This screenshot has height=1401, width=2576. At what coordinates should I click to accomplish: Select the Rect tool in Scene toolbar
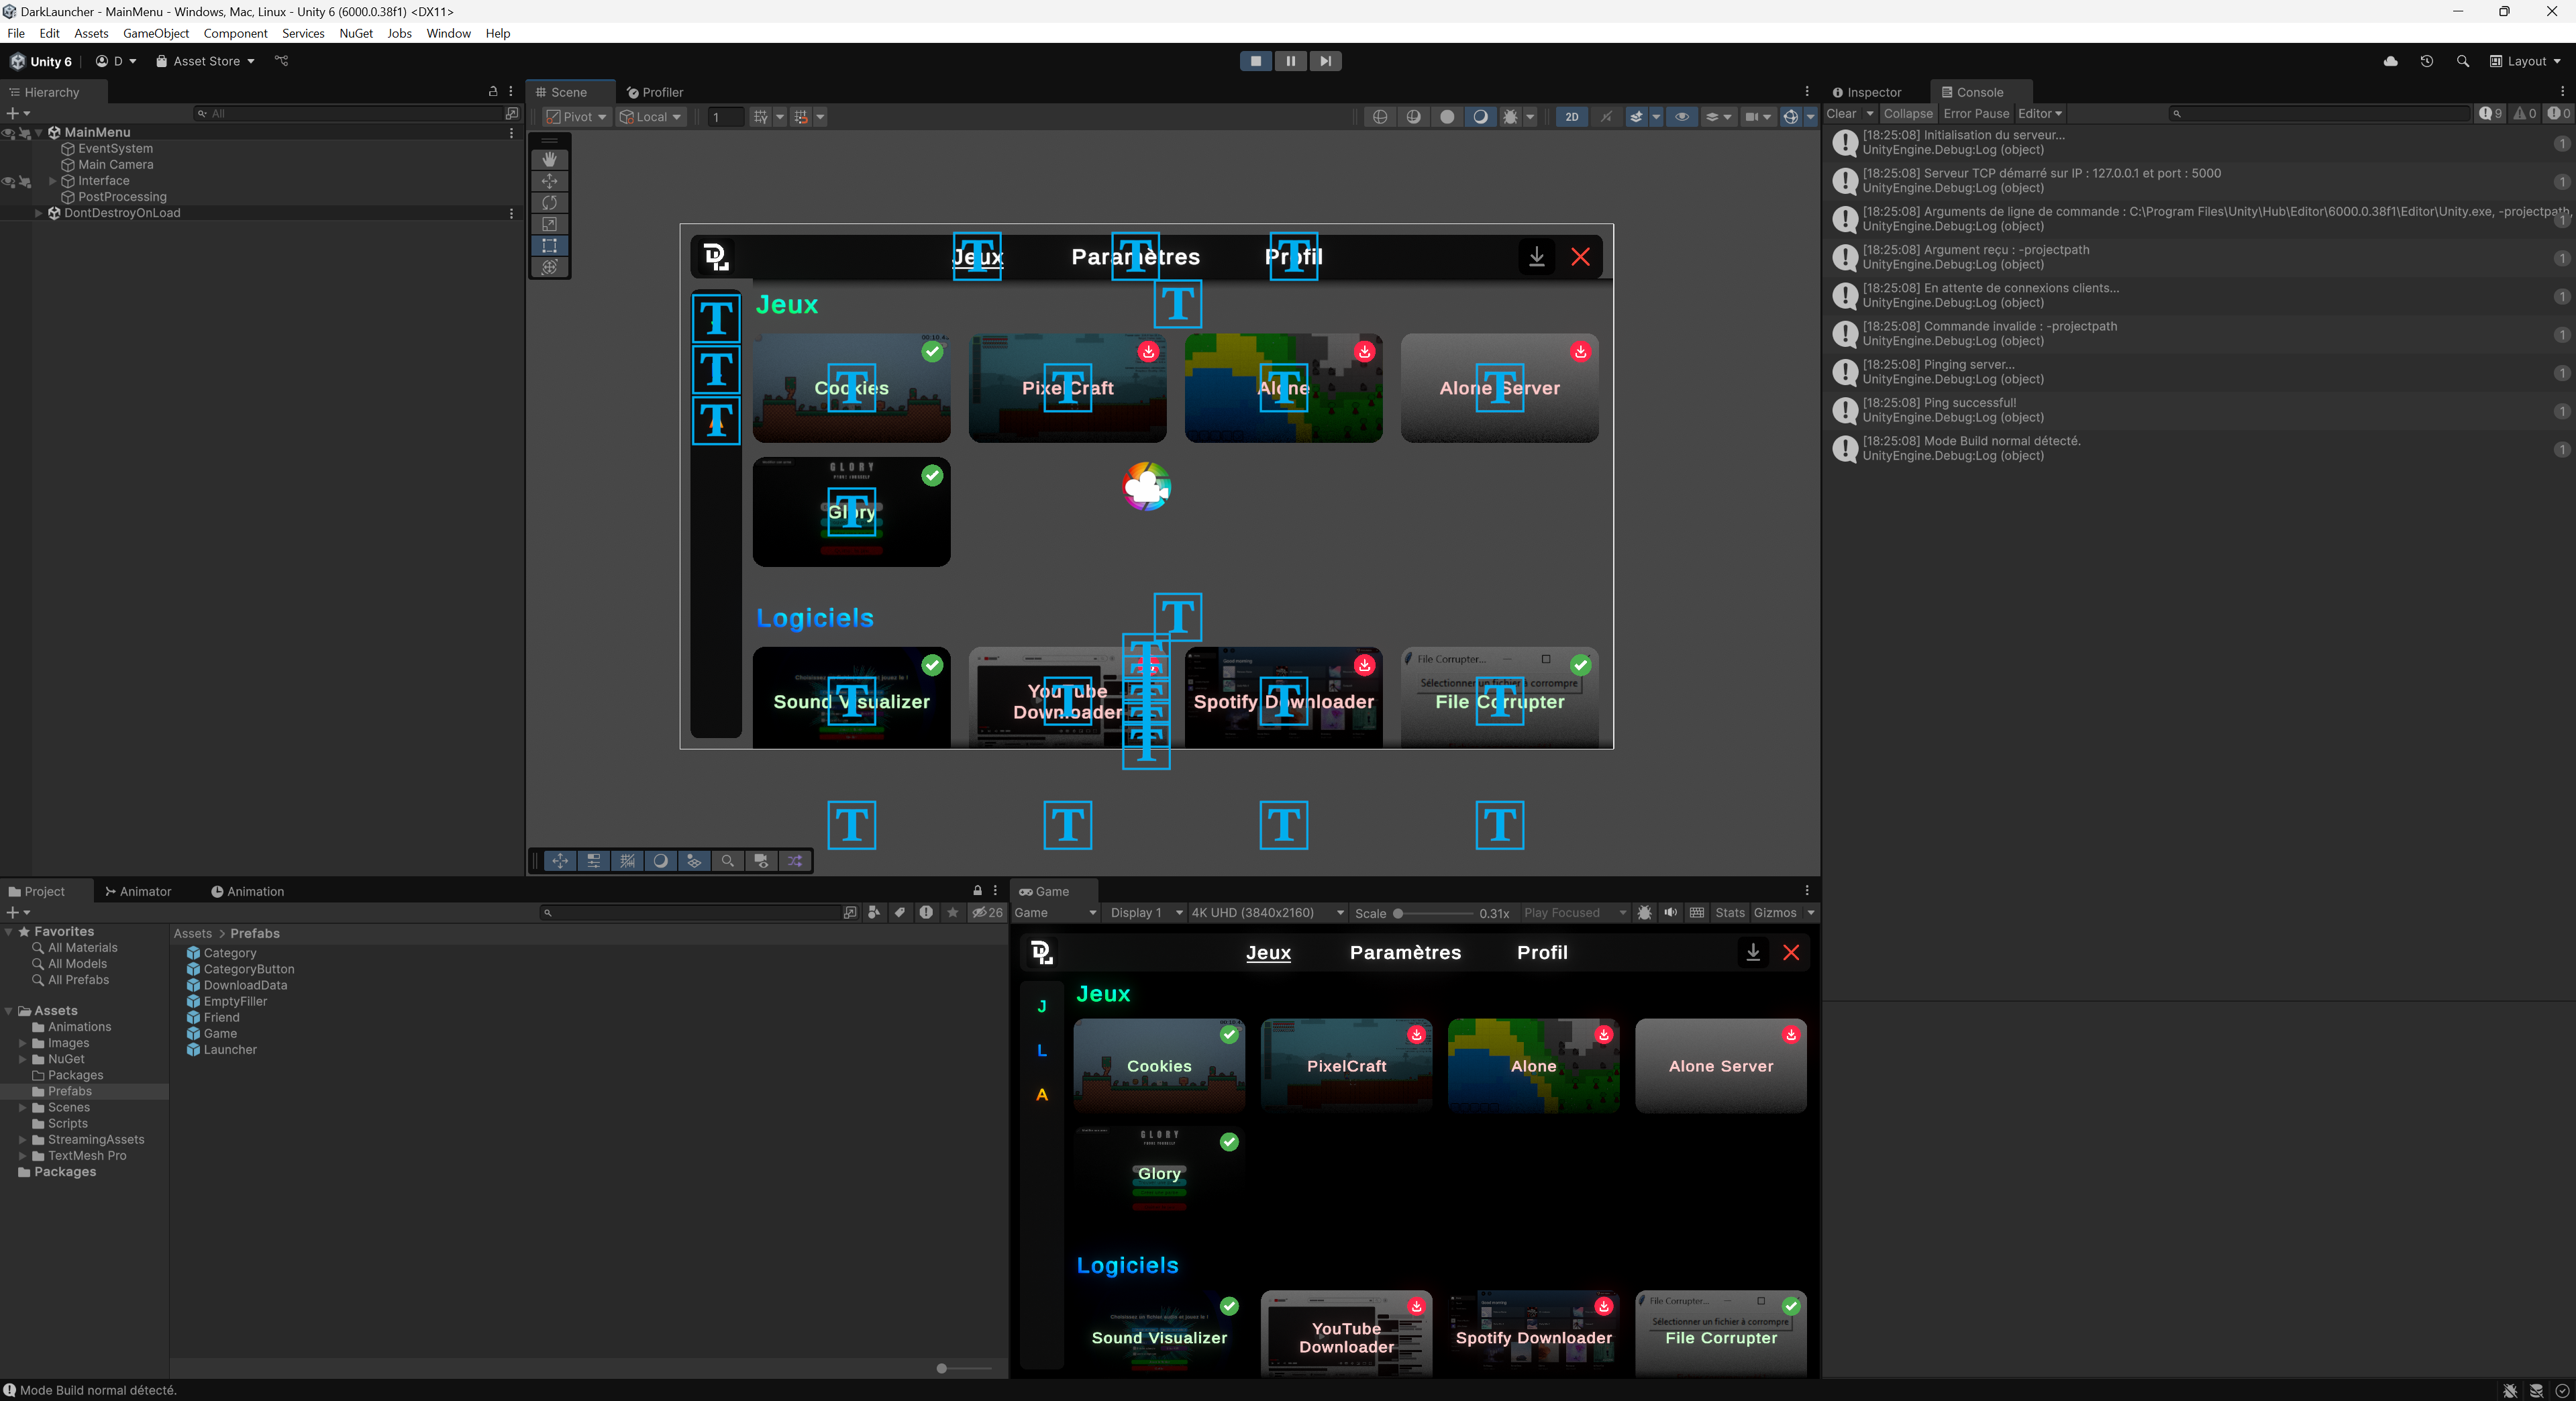(x=549, y=246)
